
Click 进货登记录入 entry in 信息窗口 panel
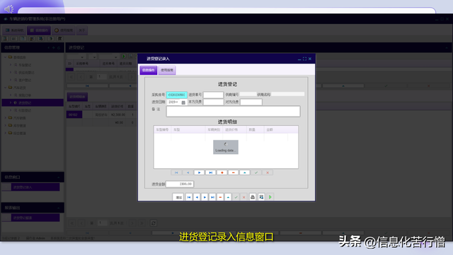[x=35, y=187]
